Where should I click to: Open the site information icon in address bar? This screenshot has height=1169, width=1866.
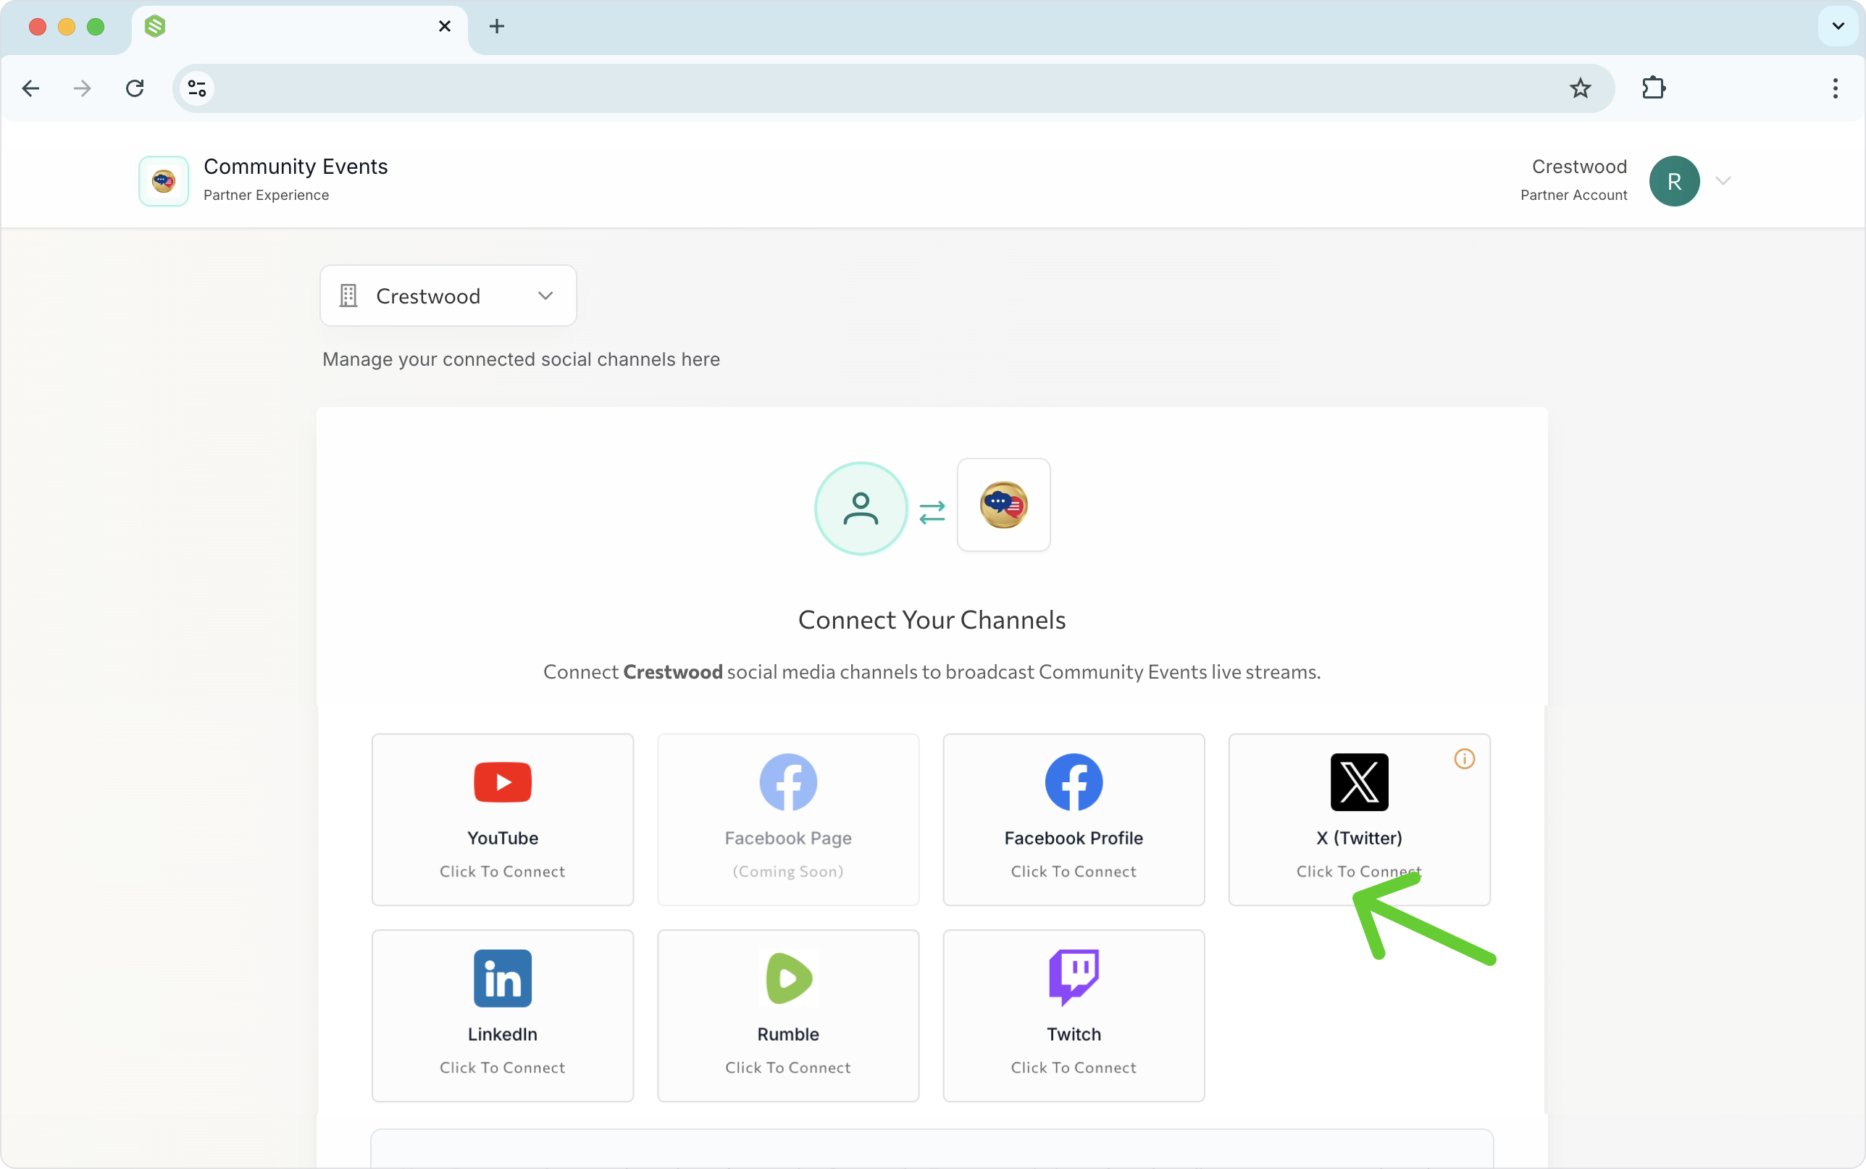197,88
